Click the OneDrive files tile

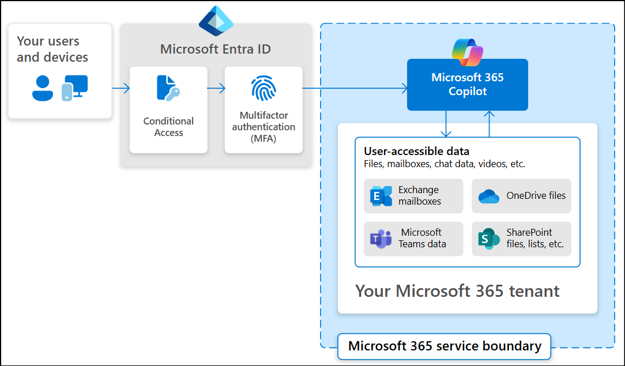521,196
